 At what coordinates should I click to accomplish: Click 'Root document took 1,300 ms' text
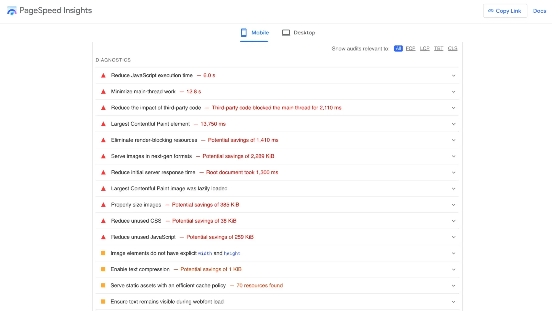[242, 172]
